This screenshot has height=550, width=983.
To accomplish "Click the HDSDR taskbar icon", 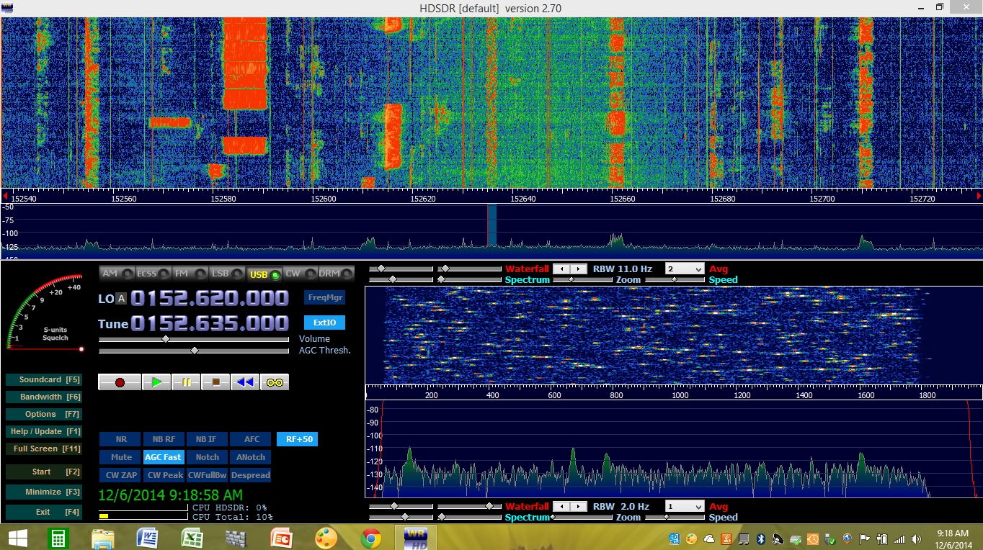I will point(414,538).
